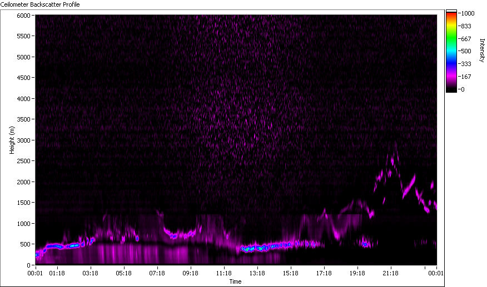Click the 07:18 time axis label
This screenshot has height=287, width=487.
157,273
